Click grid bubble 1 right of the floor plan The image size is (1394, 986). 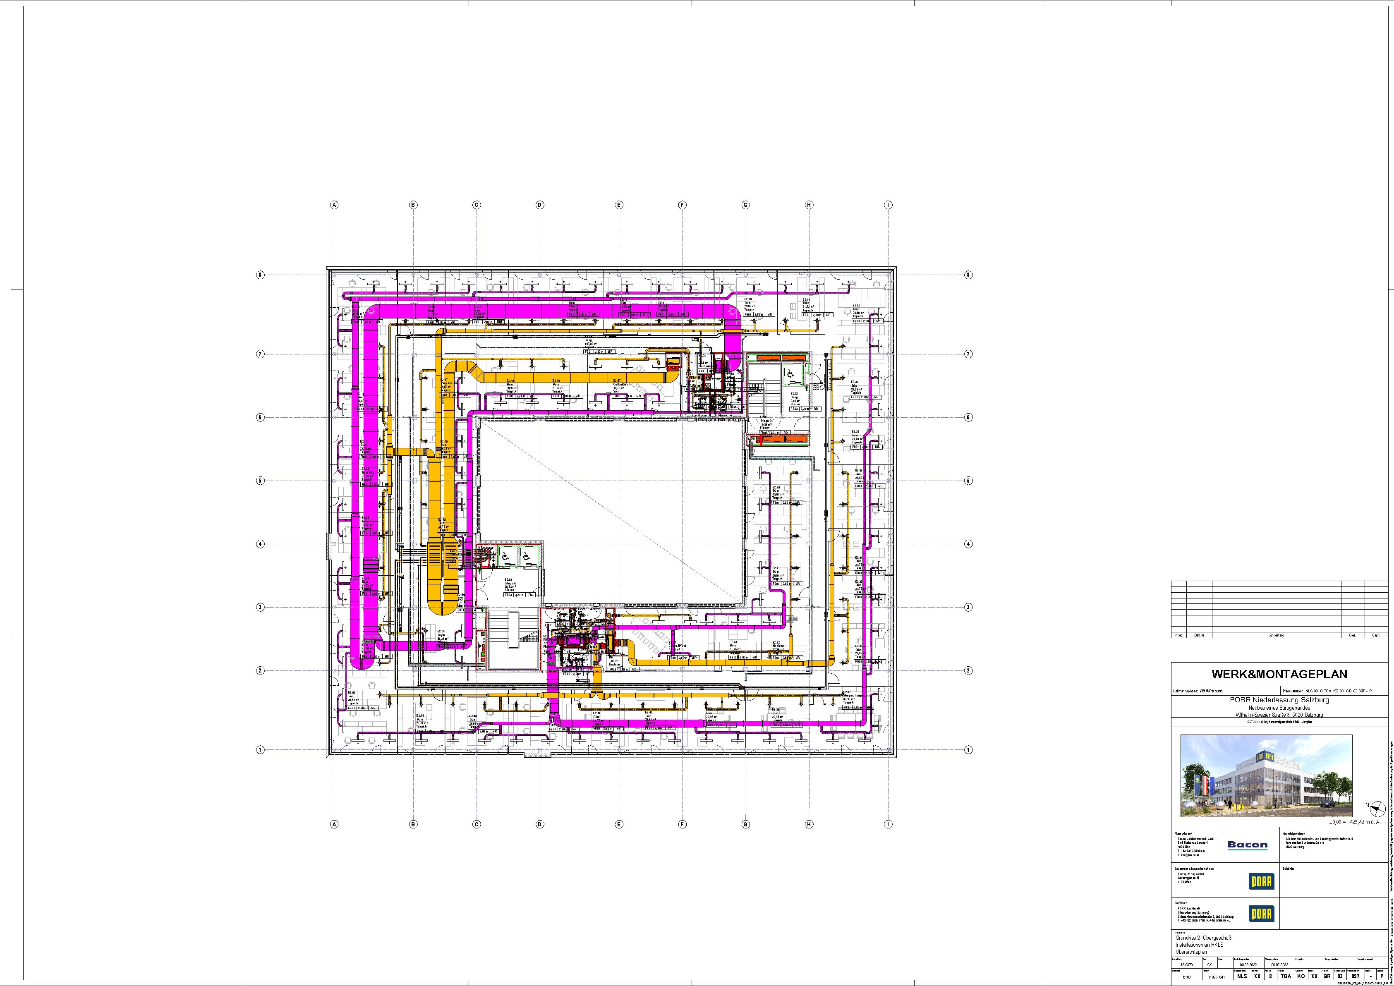(x=968, y=750)
